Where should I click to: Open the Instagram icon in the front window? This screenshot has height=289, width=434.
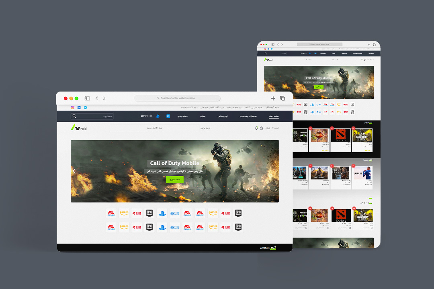72,107
